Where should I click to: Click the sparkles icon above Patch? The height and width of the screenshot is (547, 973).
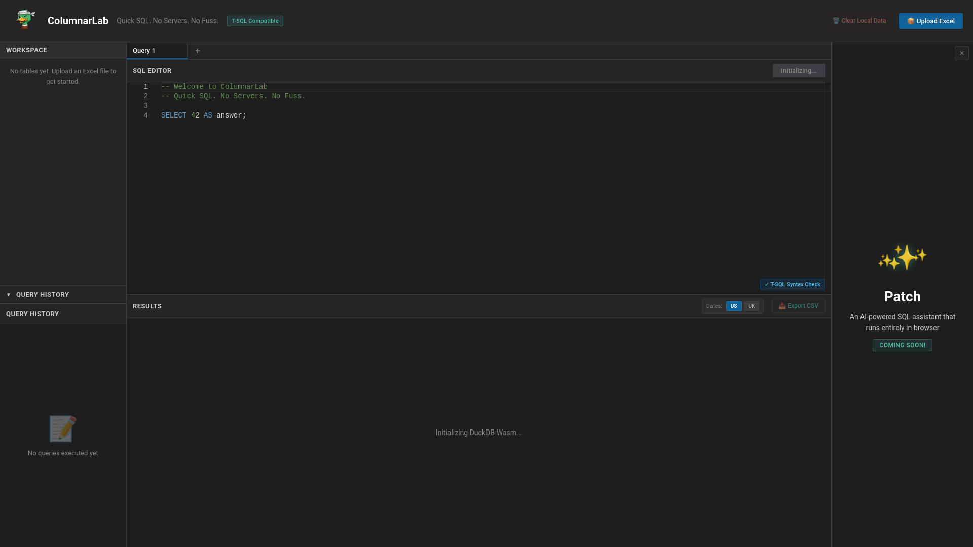[x=902, y=257]
